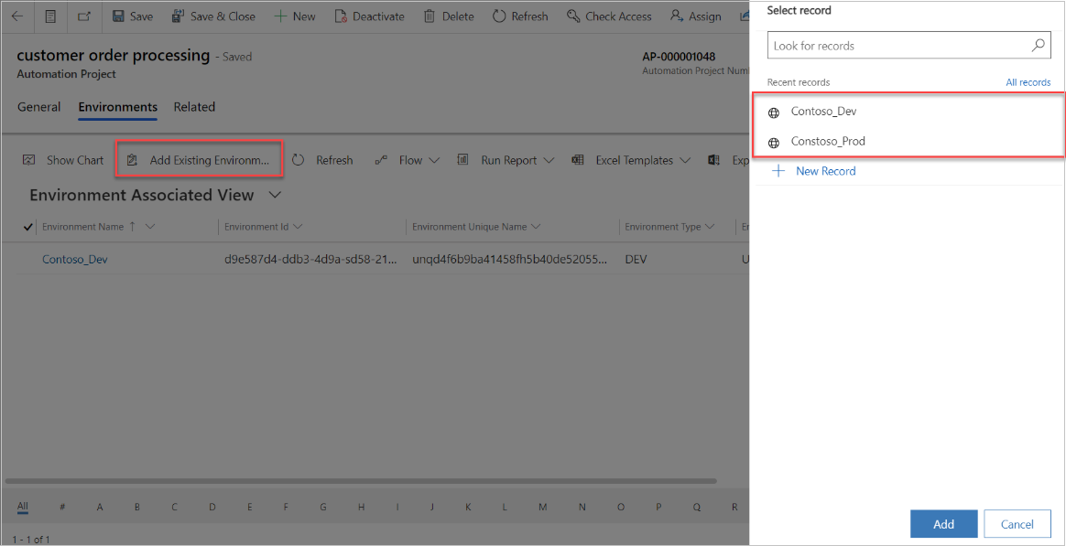Switch to the General tab
The width and height of the screenshot is (1066, 546).
pos(38,107)
